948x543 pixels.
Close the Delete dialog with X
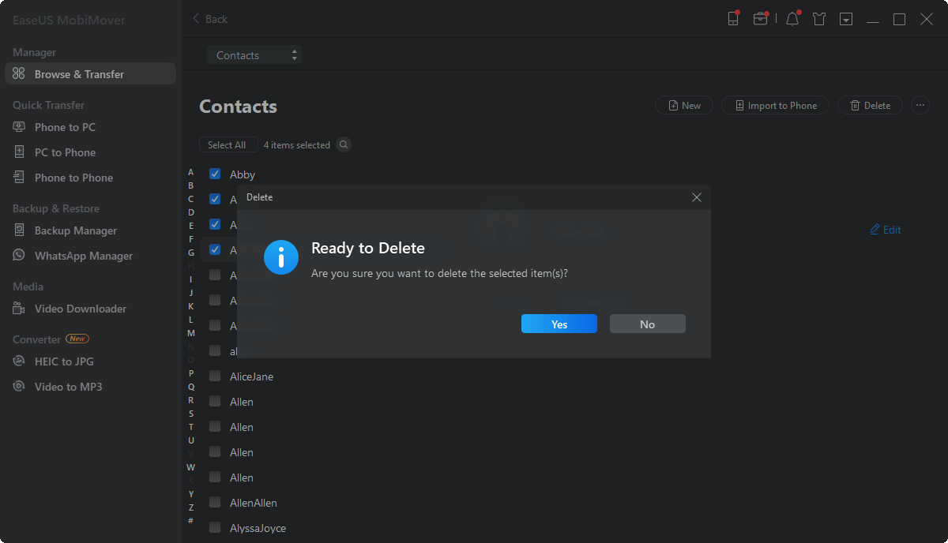(x=696, y=197)
